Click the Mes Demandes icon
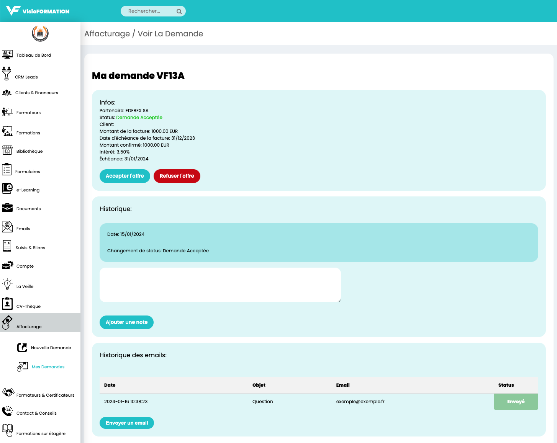The image size is (557, 443). [x=23, y=366]
